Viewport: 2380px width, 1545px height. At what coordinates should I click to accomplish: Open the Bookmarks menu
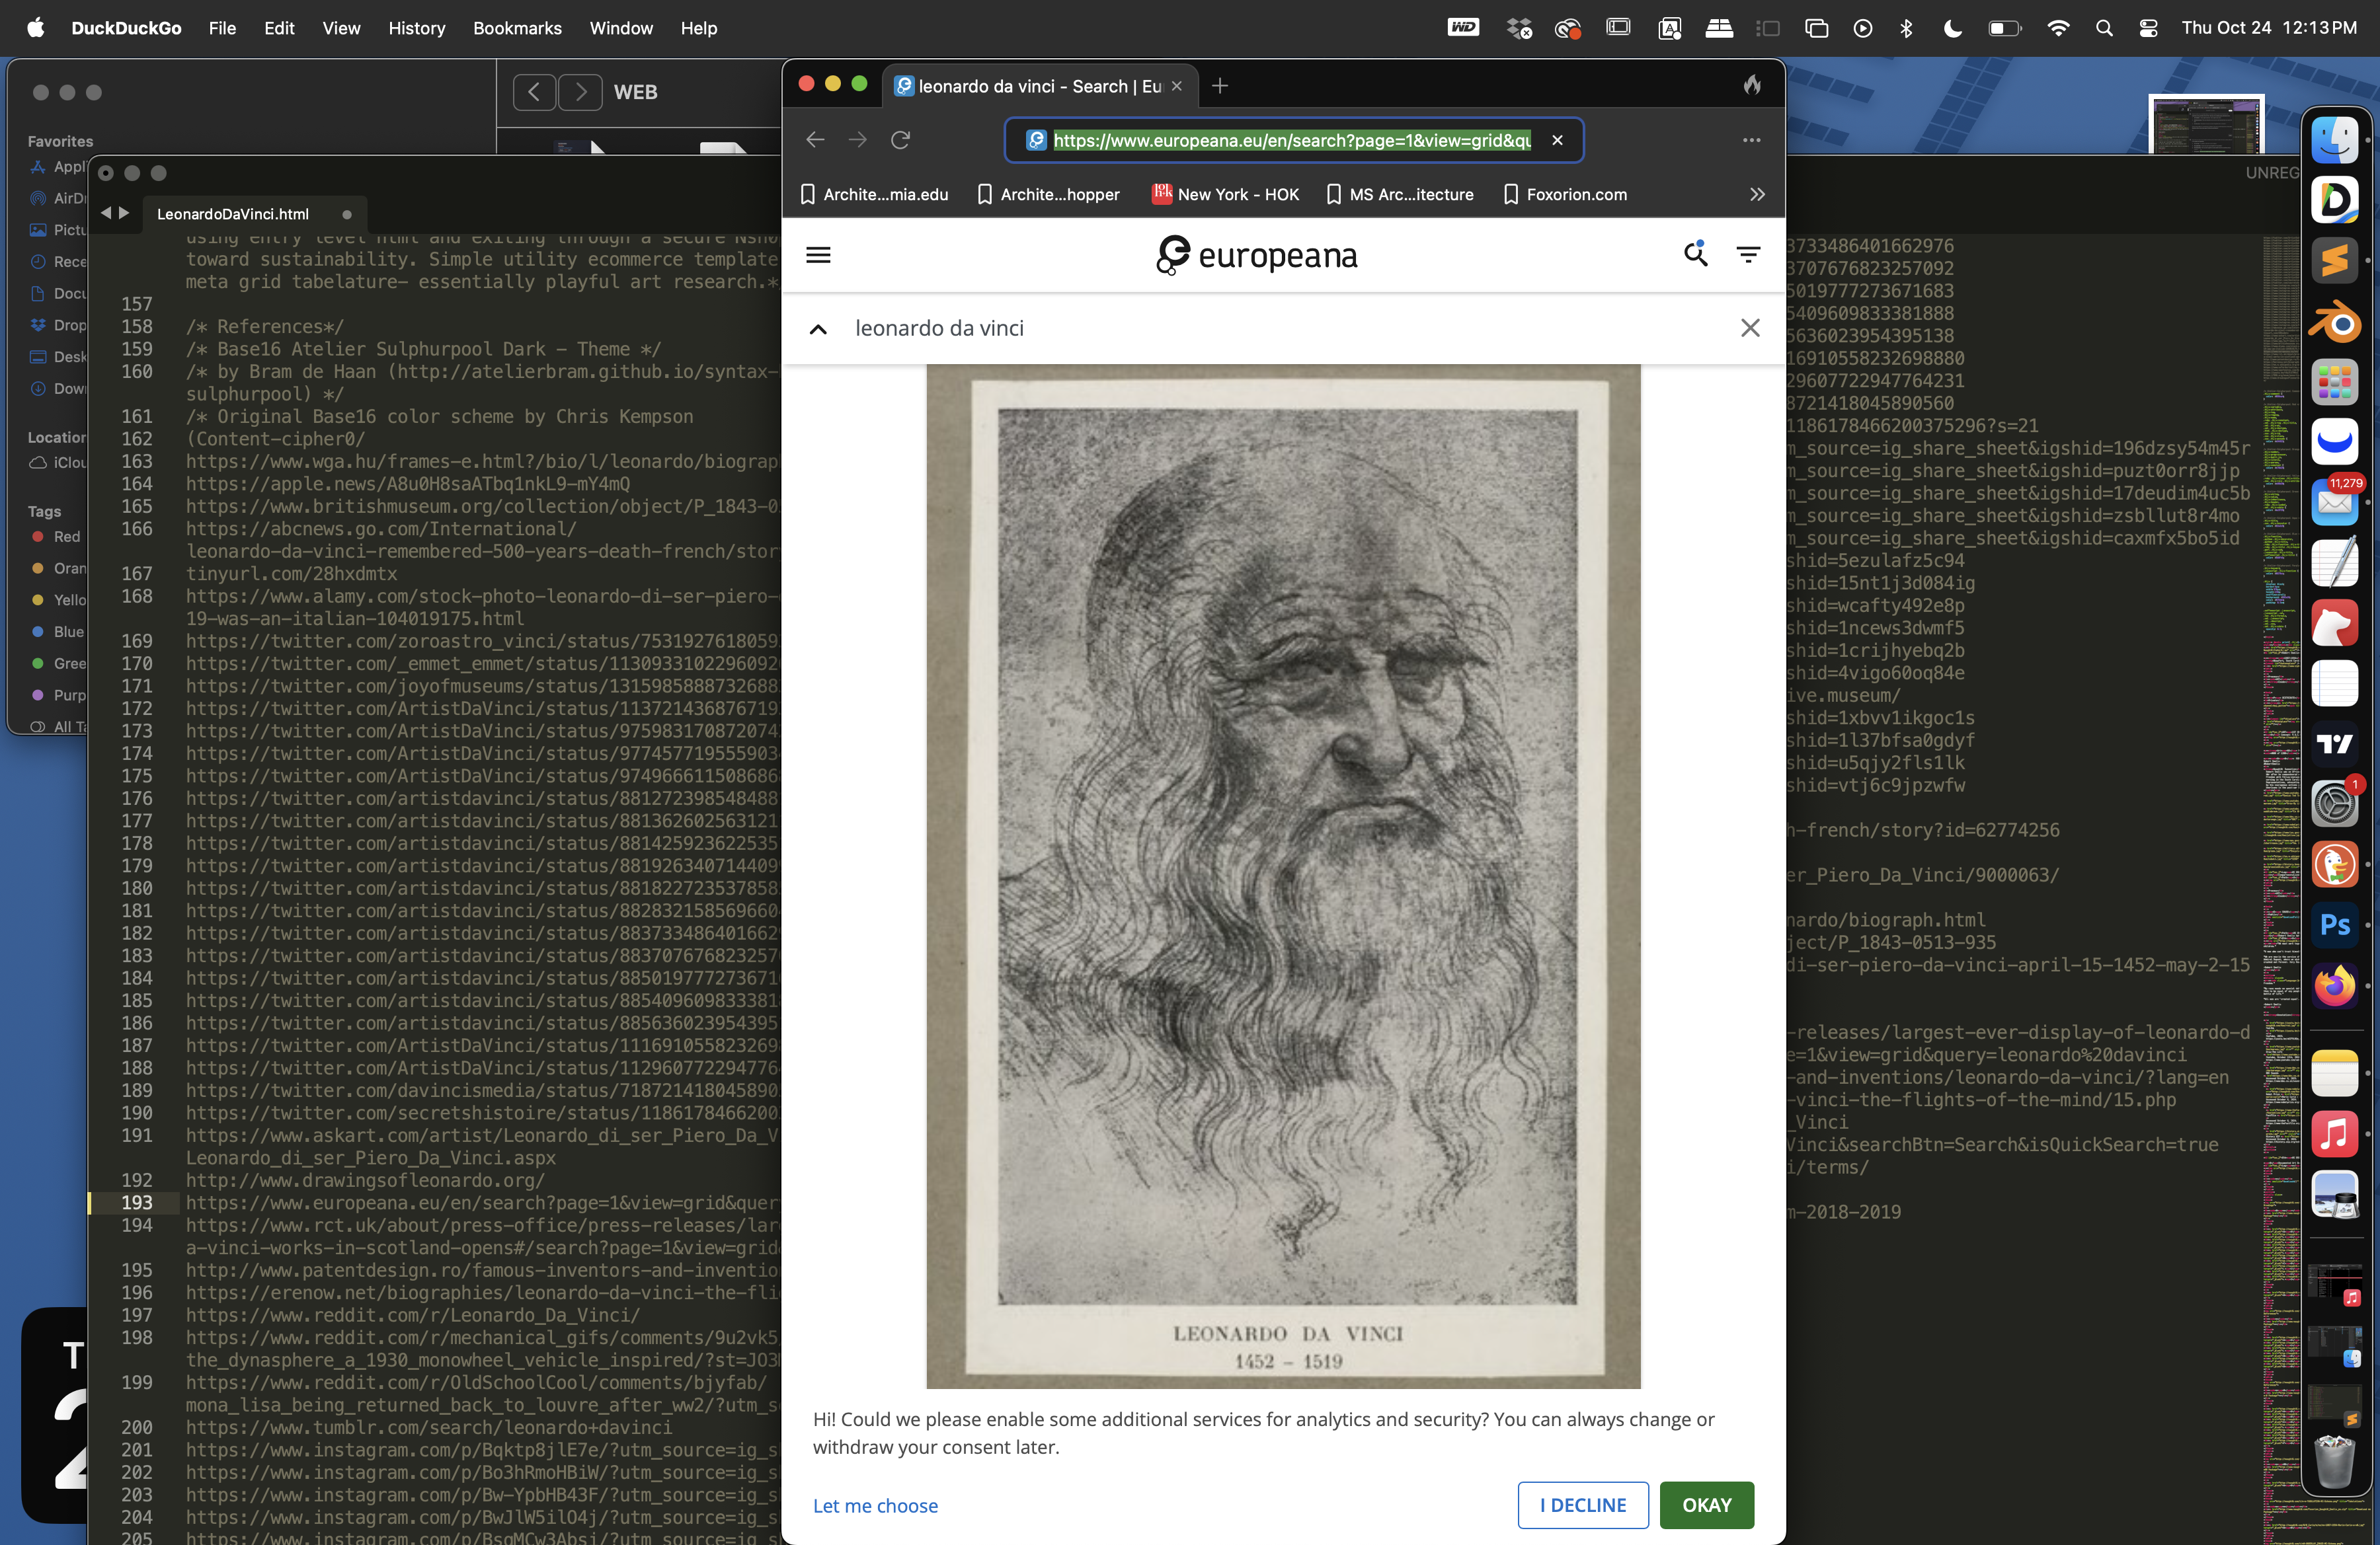tap(517, 28)
